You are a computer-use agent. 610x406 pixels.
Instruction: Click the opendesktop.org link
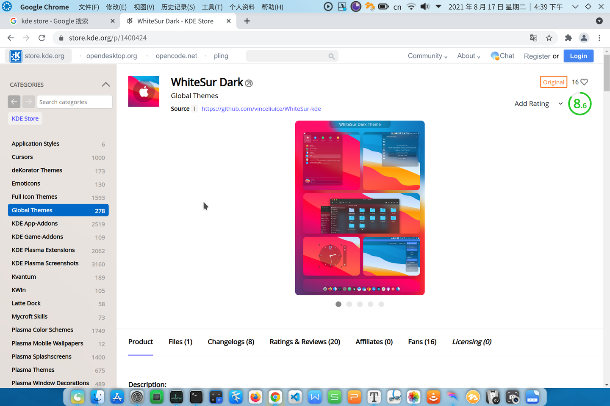point(111,56)
